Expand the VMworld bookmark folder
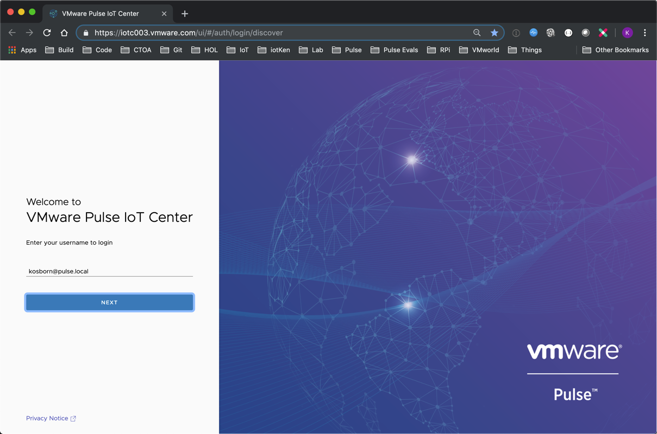 pos(479,50)
